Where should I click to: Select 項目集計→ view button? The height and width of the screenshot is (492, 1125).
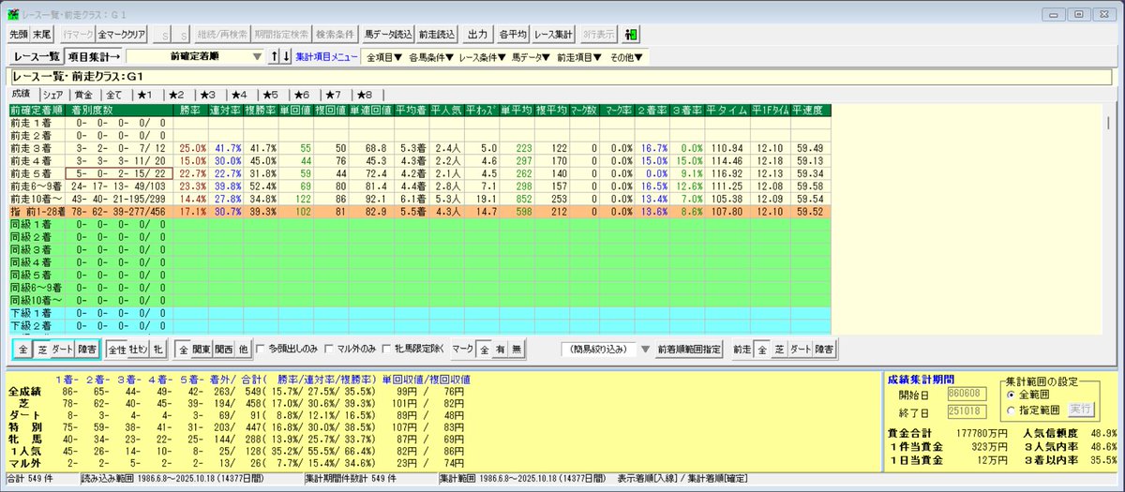[96, 57]
